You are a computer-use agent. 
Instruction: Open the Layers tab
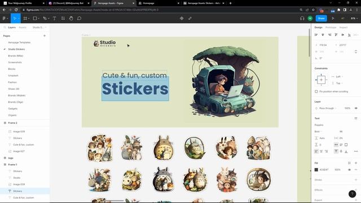coord(12,28)
